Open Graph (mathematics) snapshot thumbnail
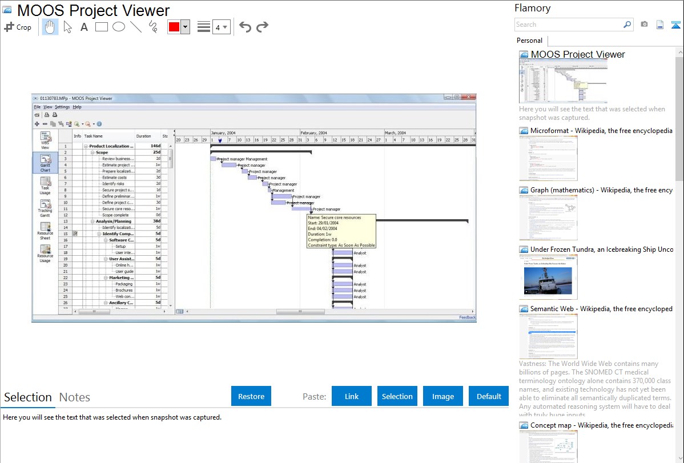 point(548,218)
